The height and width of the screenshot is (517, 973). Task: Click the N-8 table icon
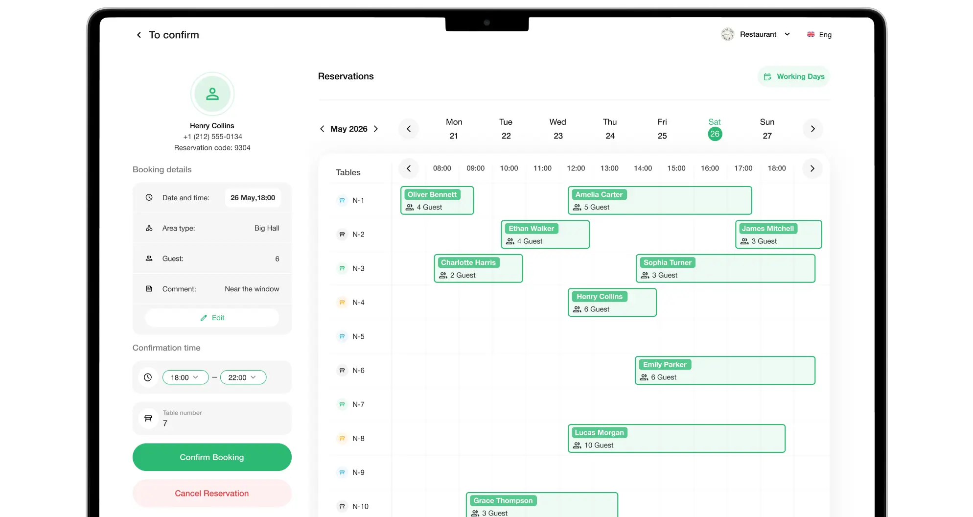342,439
